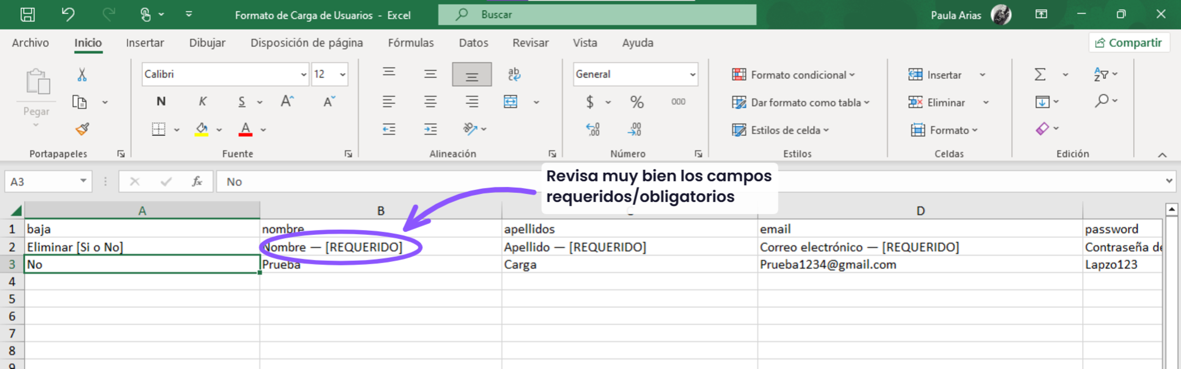
Task: Decrease font size icon
Action: click(x=329, y=102)
